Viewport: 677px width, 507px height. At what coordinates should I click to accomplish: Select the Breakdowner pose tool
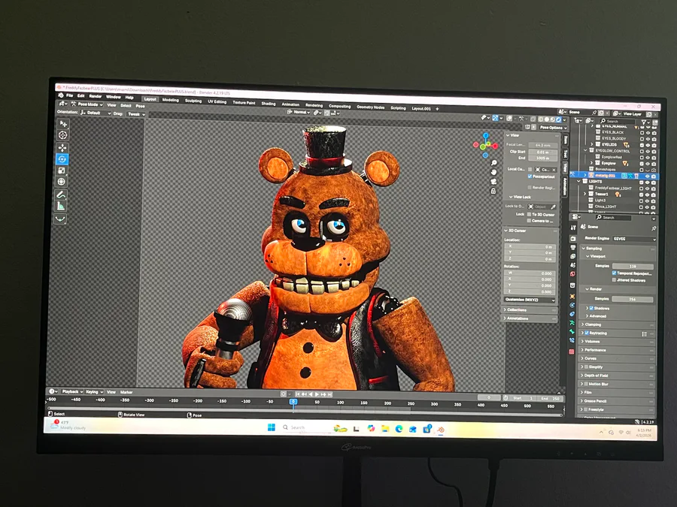tap(61, 219)
